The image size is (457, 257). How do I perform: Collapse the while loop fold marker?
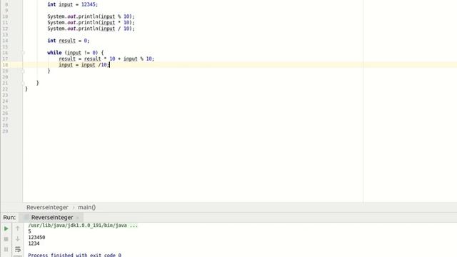tap(23, 53)
